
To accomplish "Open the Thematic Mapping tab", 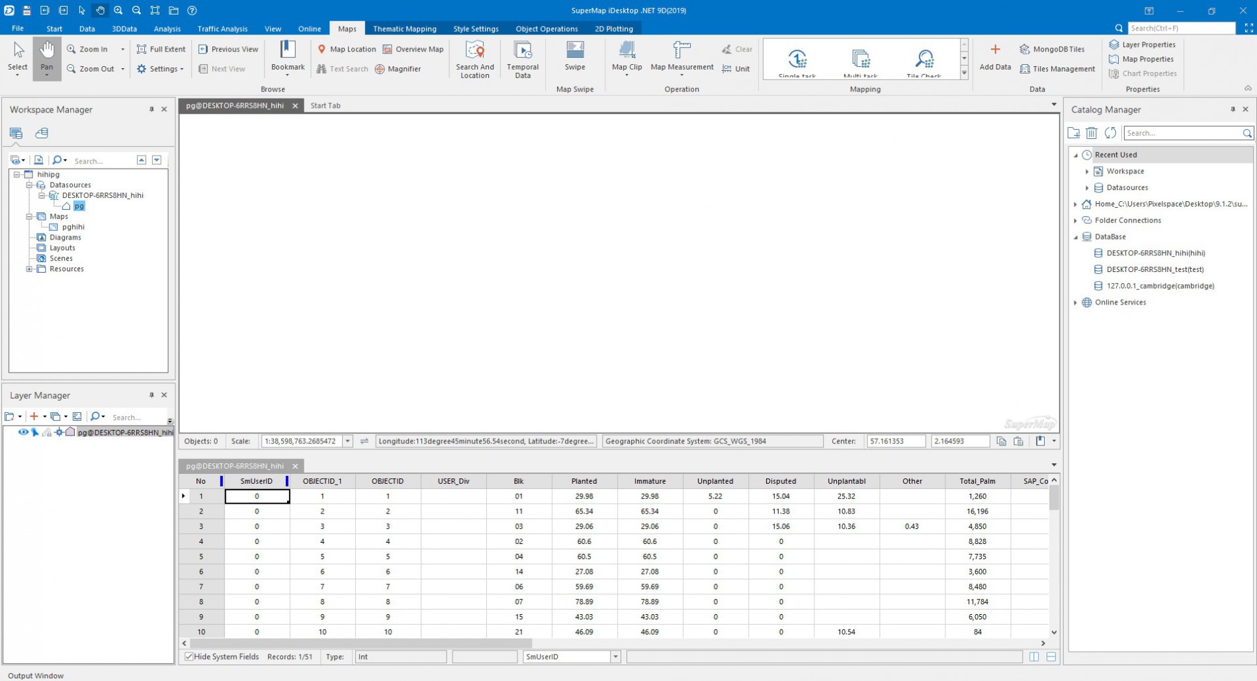I will click(404, 28).
